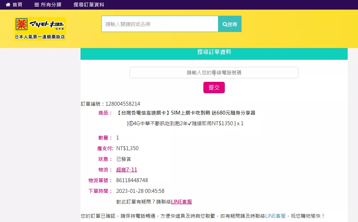This screenshot has width=358, height=222.
Task: Open the blue LINE客服 link in confirmation
Action: (x=275, y=216)
